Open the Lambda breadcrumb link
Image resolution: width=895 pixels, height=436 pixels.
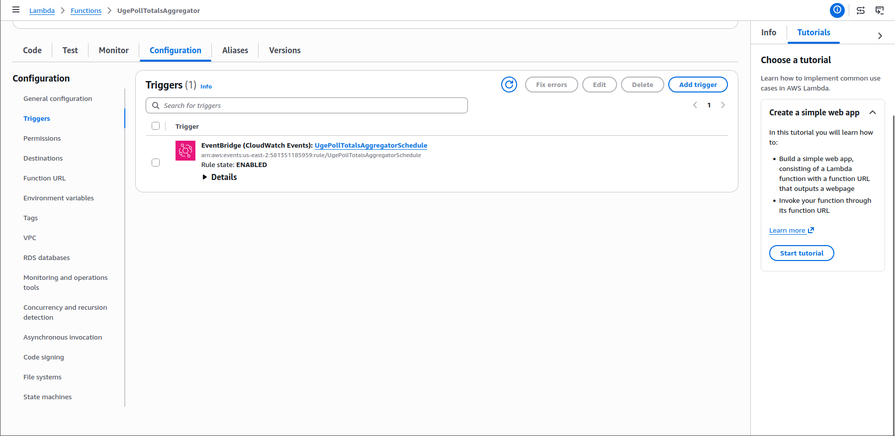42,10
